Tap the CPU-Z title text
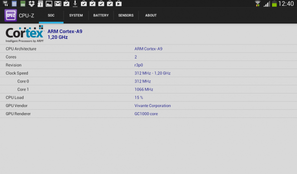Viewport: 297px width, 174px height. [x=26, y=15]
